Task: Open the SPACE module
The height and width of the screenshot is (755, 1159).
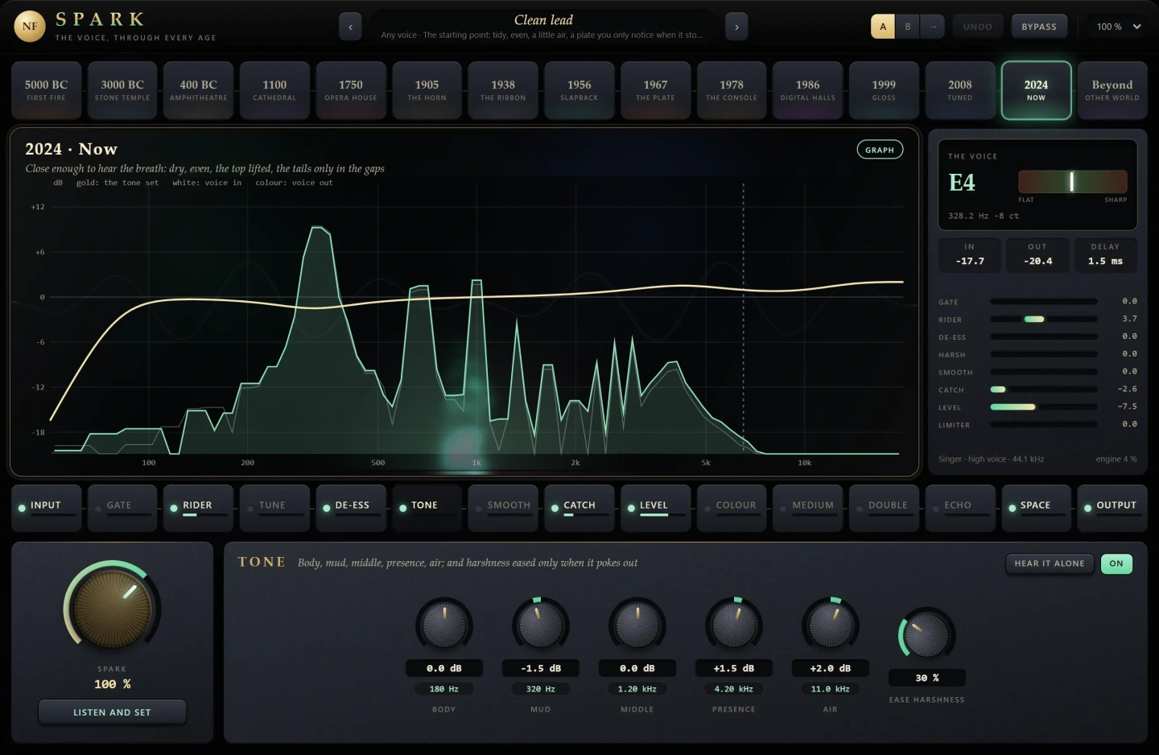Action: 1037,507
